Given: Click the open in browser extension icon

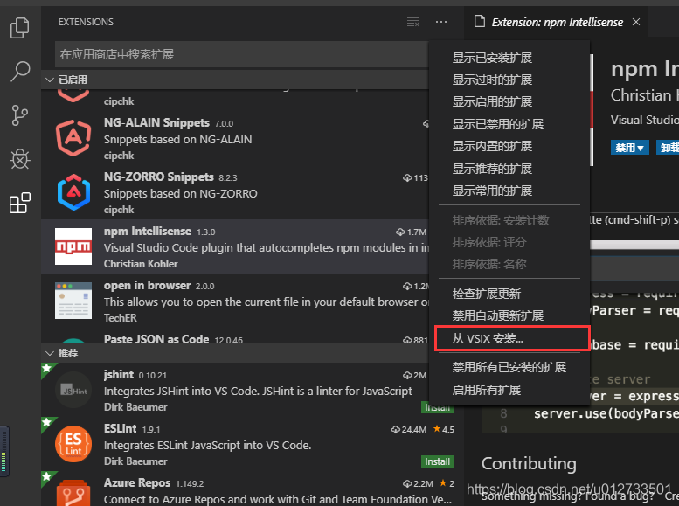Looking at the screenshot, I should 73,301.
